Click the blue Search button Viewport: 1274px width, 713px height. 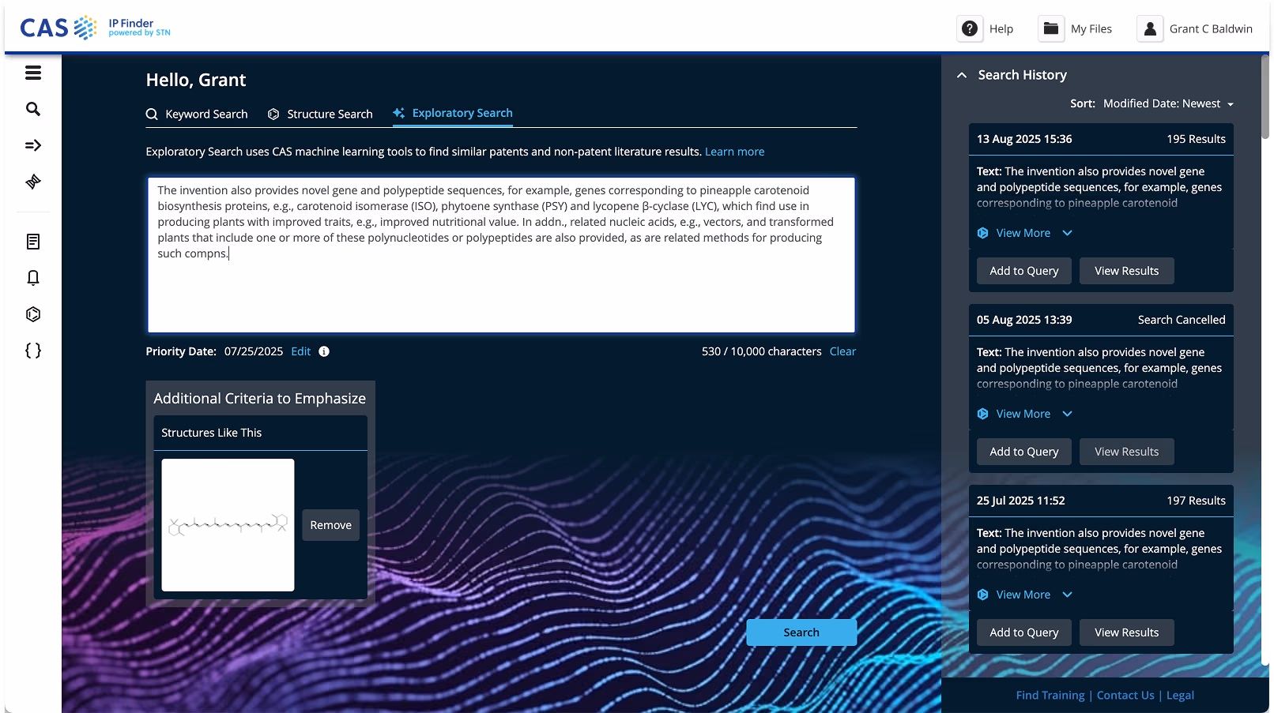point(801,632)
